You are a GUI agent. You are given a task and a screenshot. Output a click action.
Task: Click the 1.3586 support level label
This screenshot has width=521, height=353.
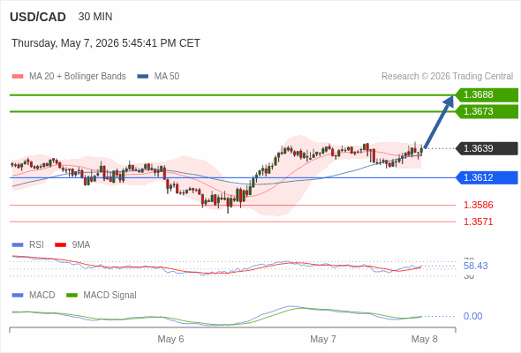click(478, 205)
